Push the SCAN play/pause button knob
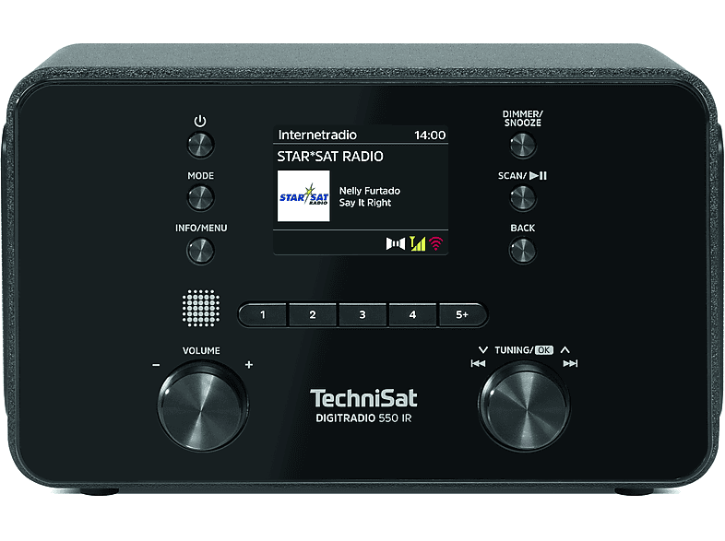725x541 pixels. [x=522, y=198]
